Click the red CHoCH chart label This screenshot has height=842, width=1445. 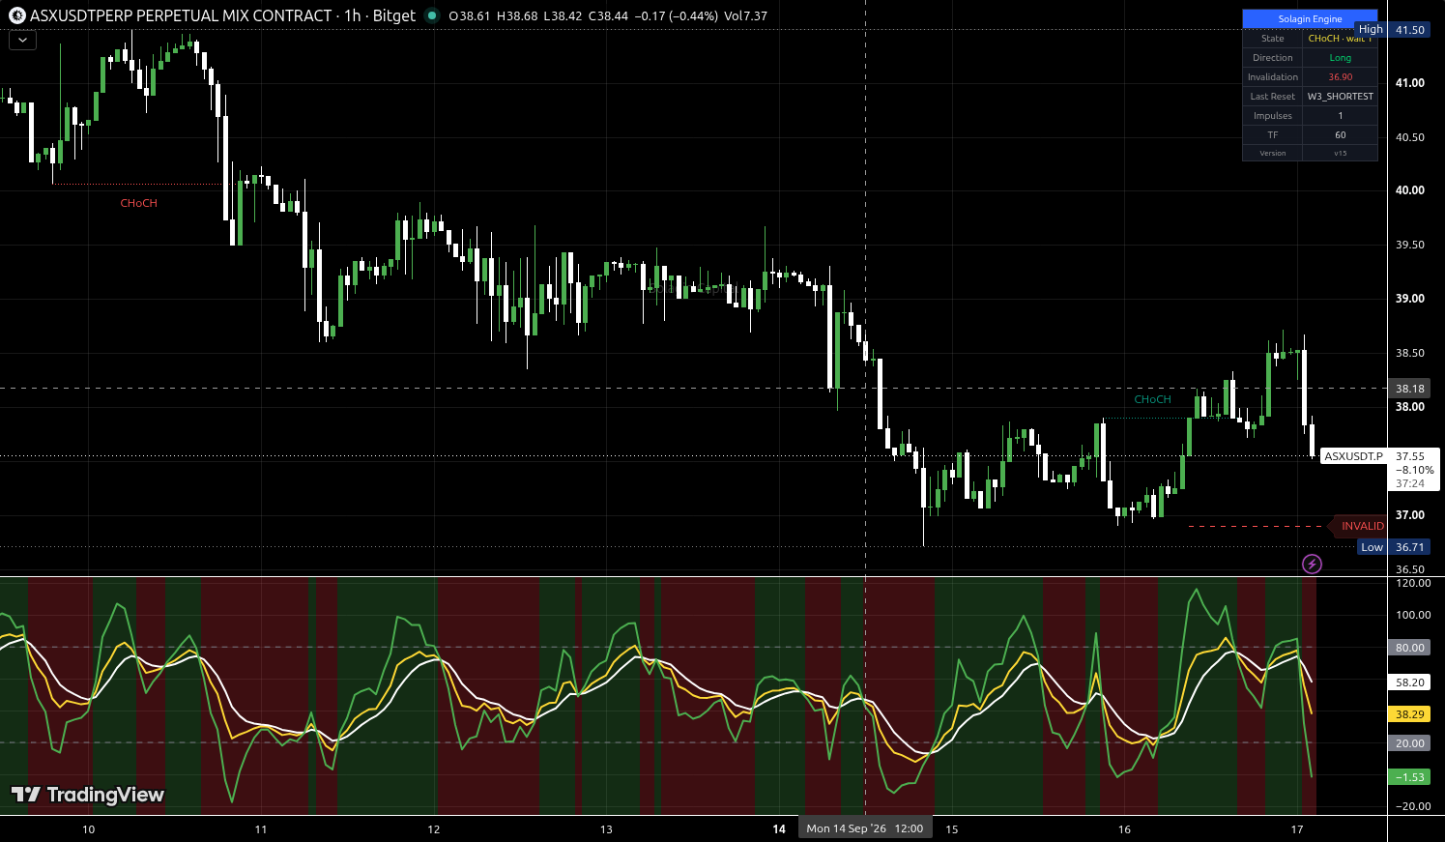point(138,203)
